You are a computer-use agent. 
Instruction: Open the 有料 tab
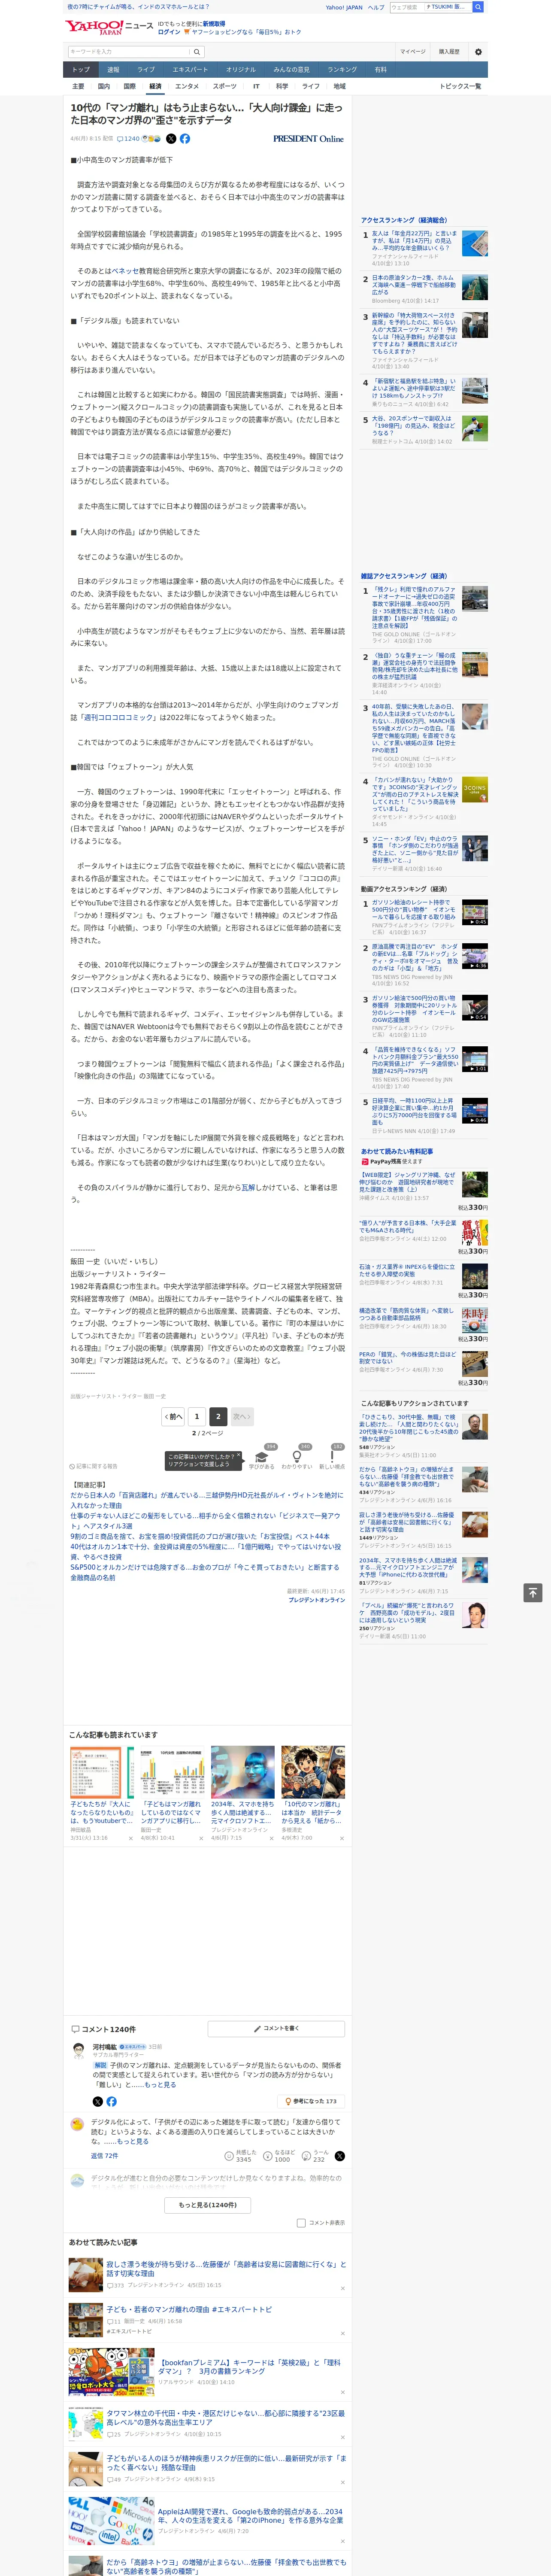tap(380, 70)
